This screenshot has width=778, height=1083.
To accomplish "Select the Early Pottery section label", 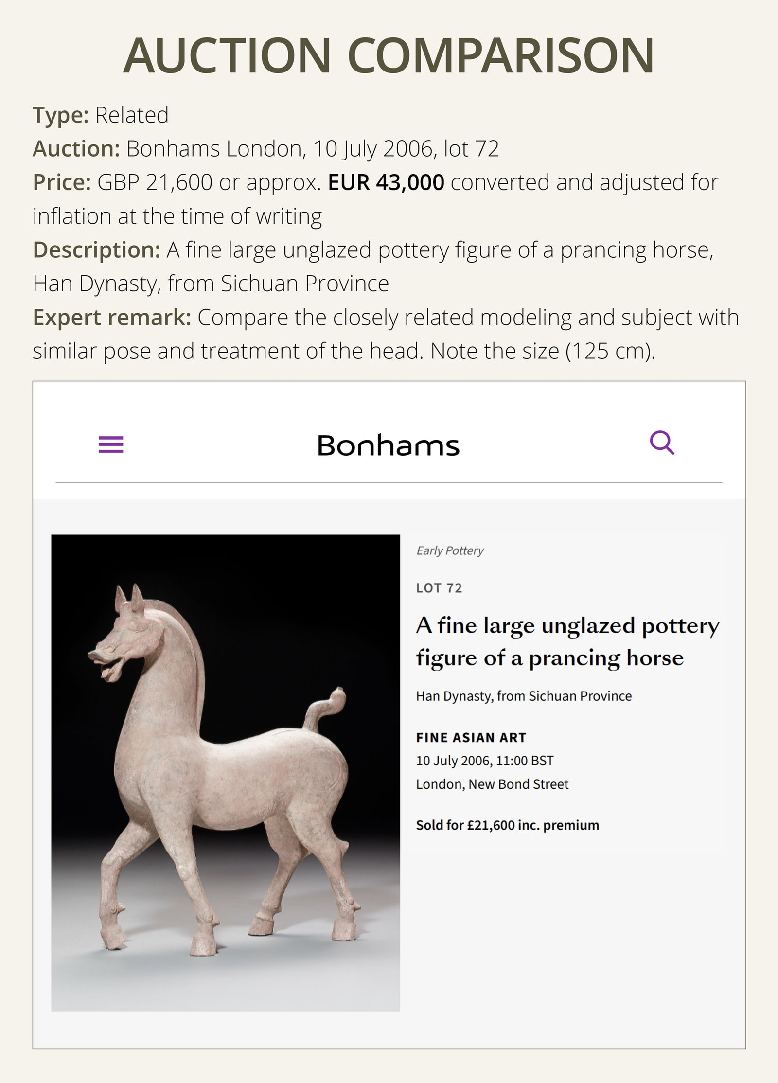I will (x=450, y=550).
